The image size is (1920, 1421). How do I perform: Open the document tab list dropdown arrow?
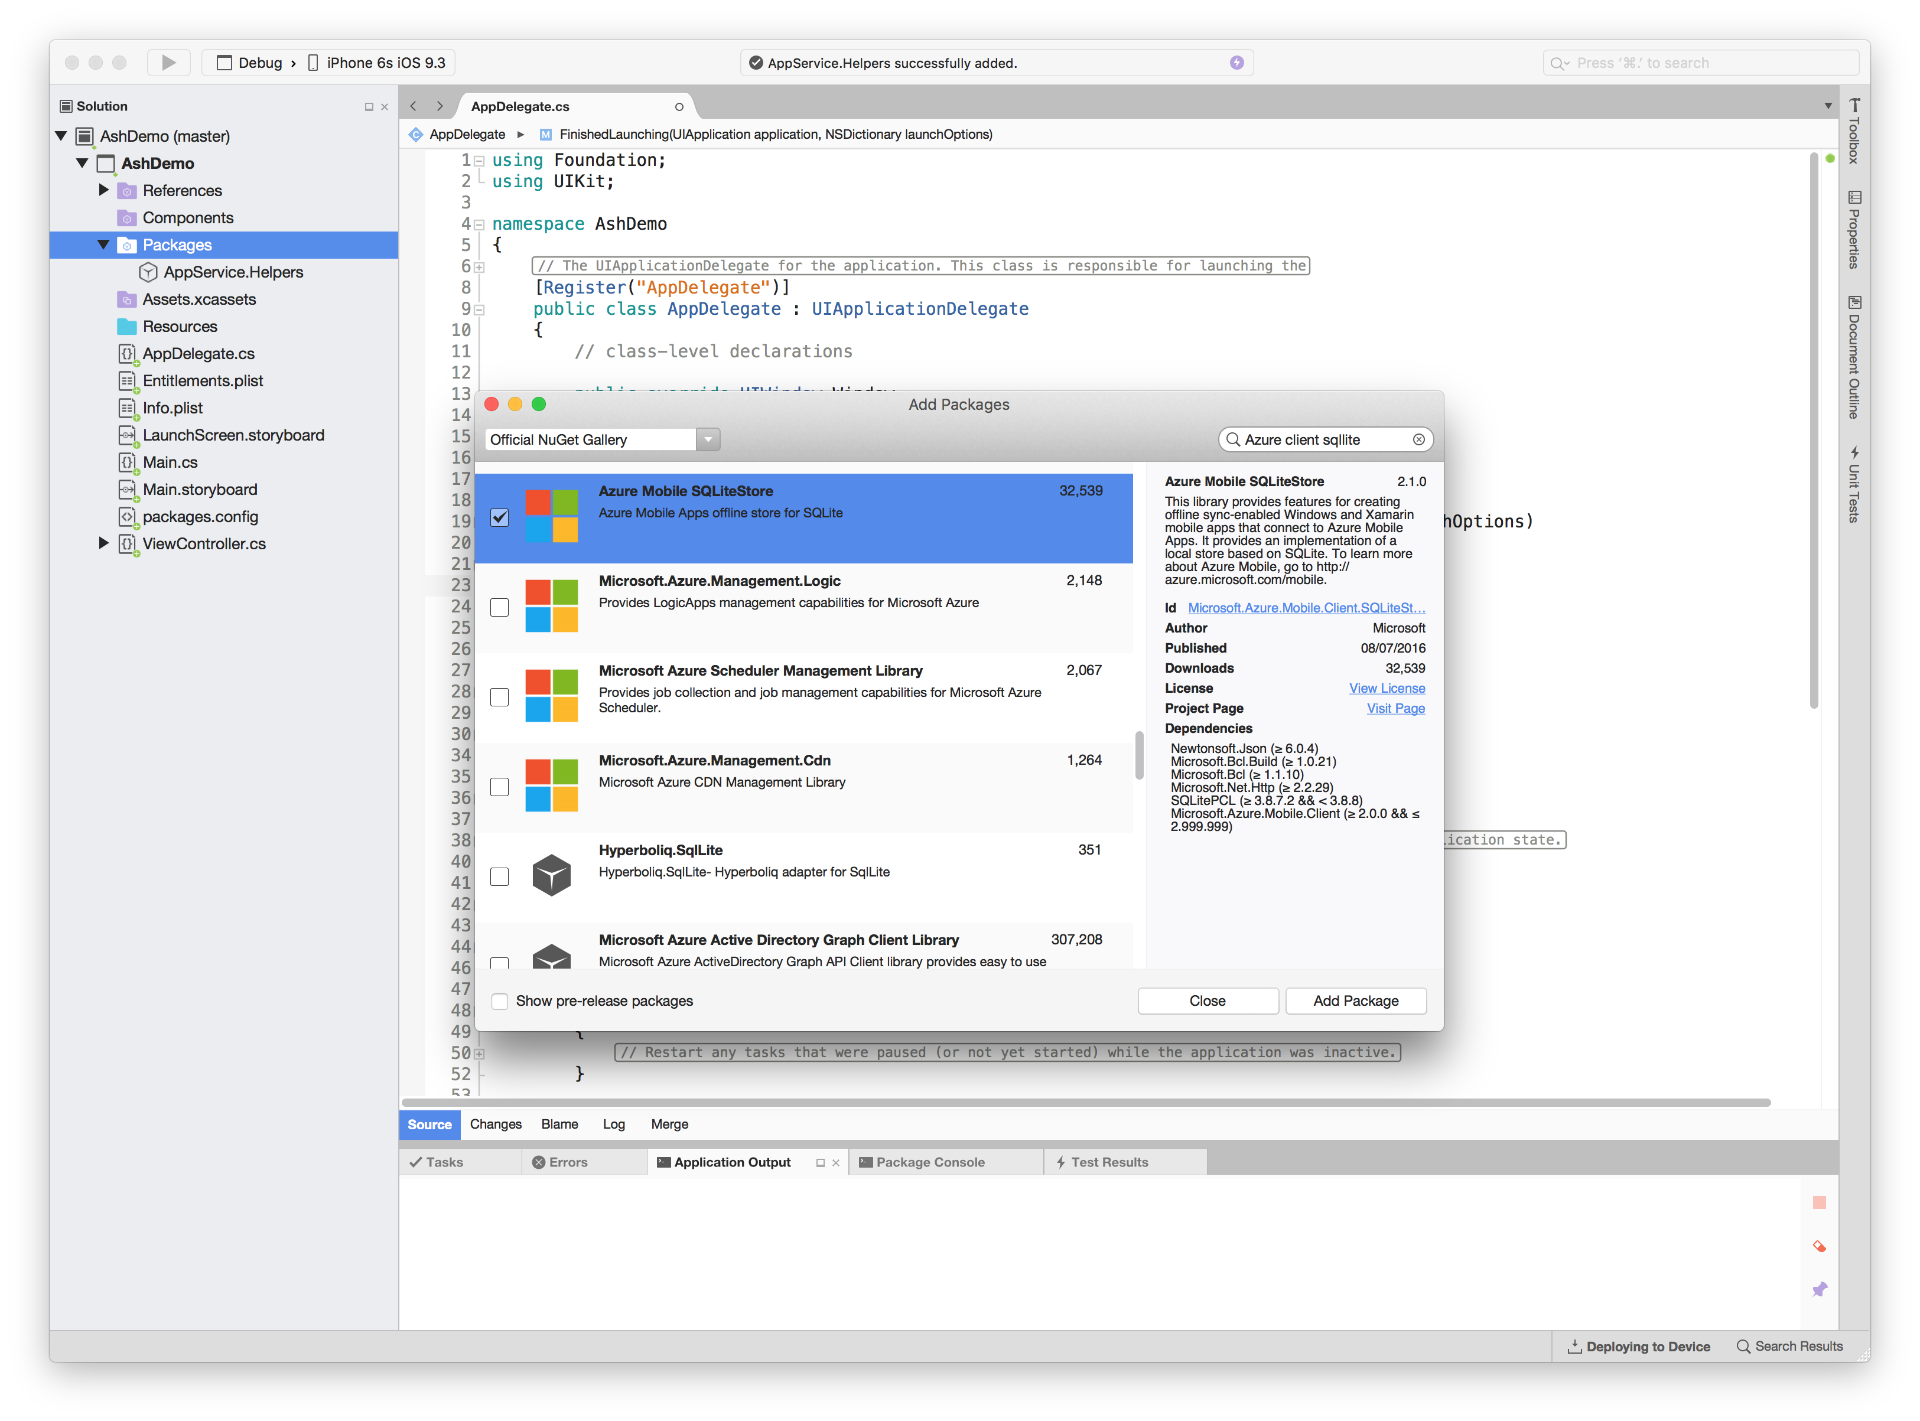[1827, 106]
